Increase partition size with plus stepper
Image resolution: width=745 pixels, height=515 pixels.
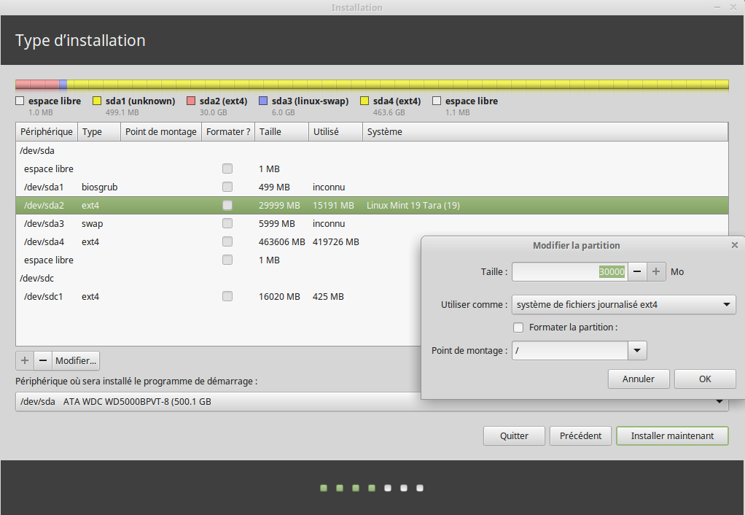click(656, 272)
